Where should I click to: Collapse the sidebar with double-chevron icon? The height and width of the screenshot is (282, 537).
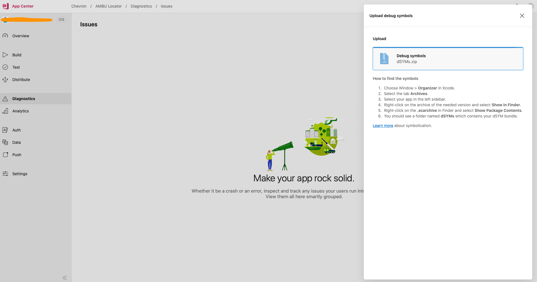pos(65,278)
